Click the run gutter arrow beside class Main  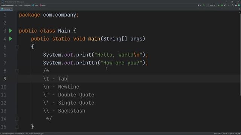pos(11,31)
